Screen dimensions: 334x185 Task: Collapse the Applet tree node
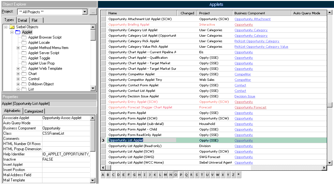coord(12,32)
